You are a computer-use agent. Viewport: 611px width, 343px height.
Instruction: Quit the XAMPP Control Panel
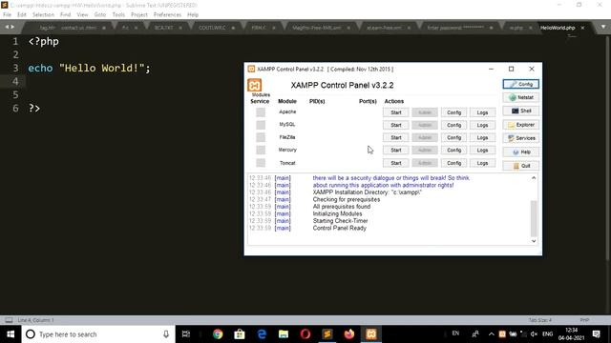pyautogui.click(x=521, y=166)
